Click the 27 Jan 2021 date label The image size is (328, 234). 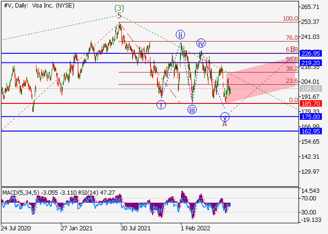tap(76, 228)
